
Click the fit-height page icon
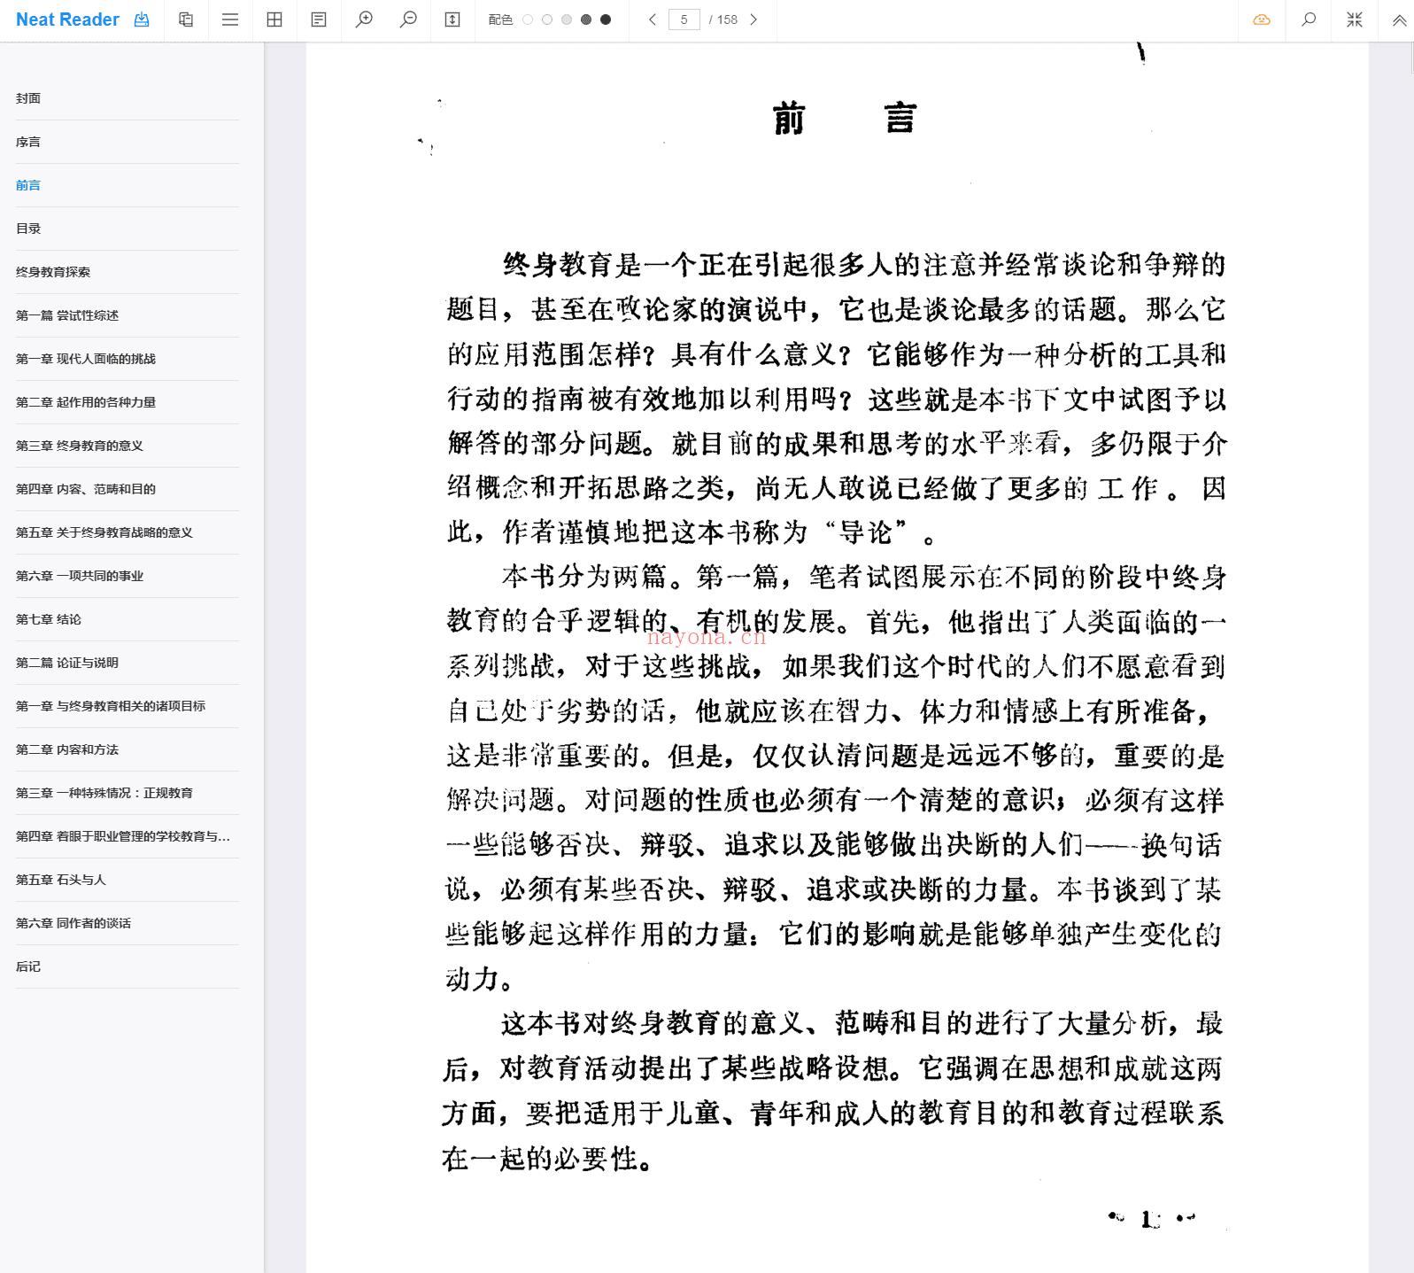coord(452,19)
